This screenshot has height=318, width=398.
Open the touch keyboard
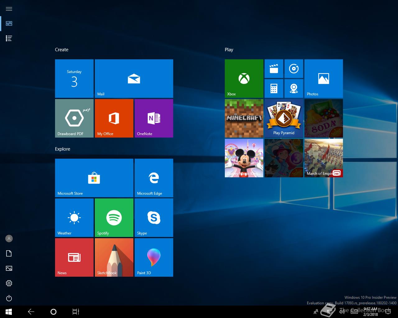[354, 312]
